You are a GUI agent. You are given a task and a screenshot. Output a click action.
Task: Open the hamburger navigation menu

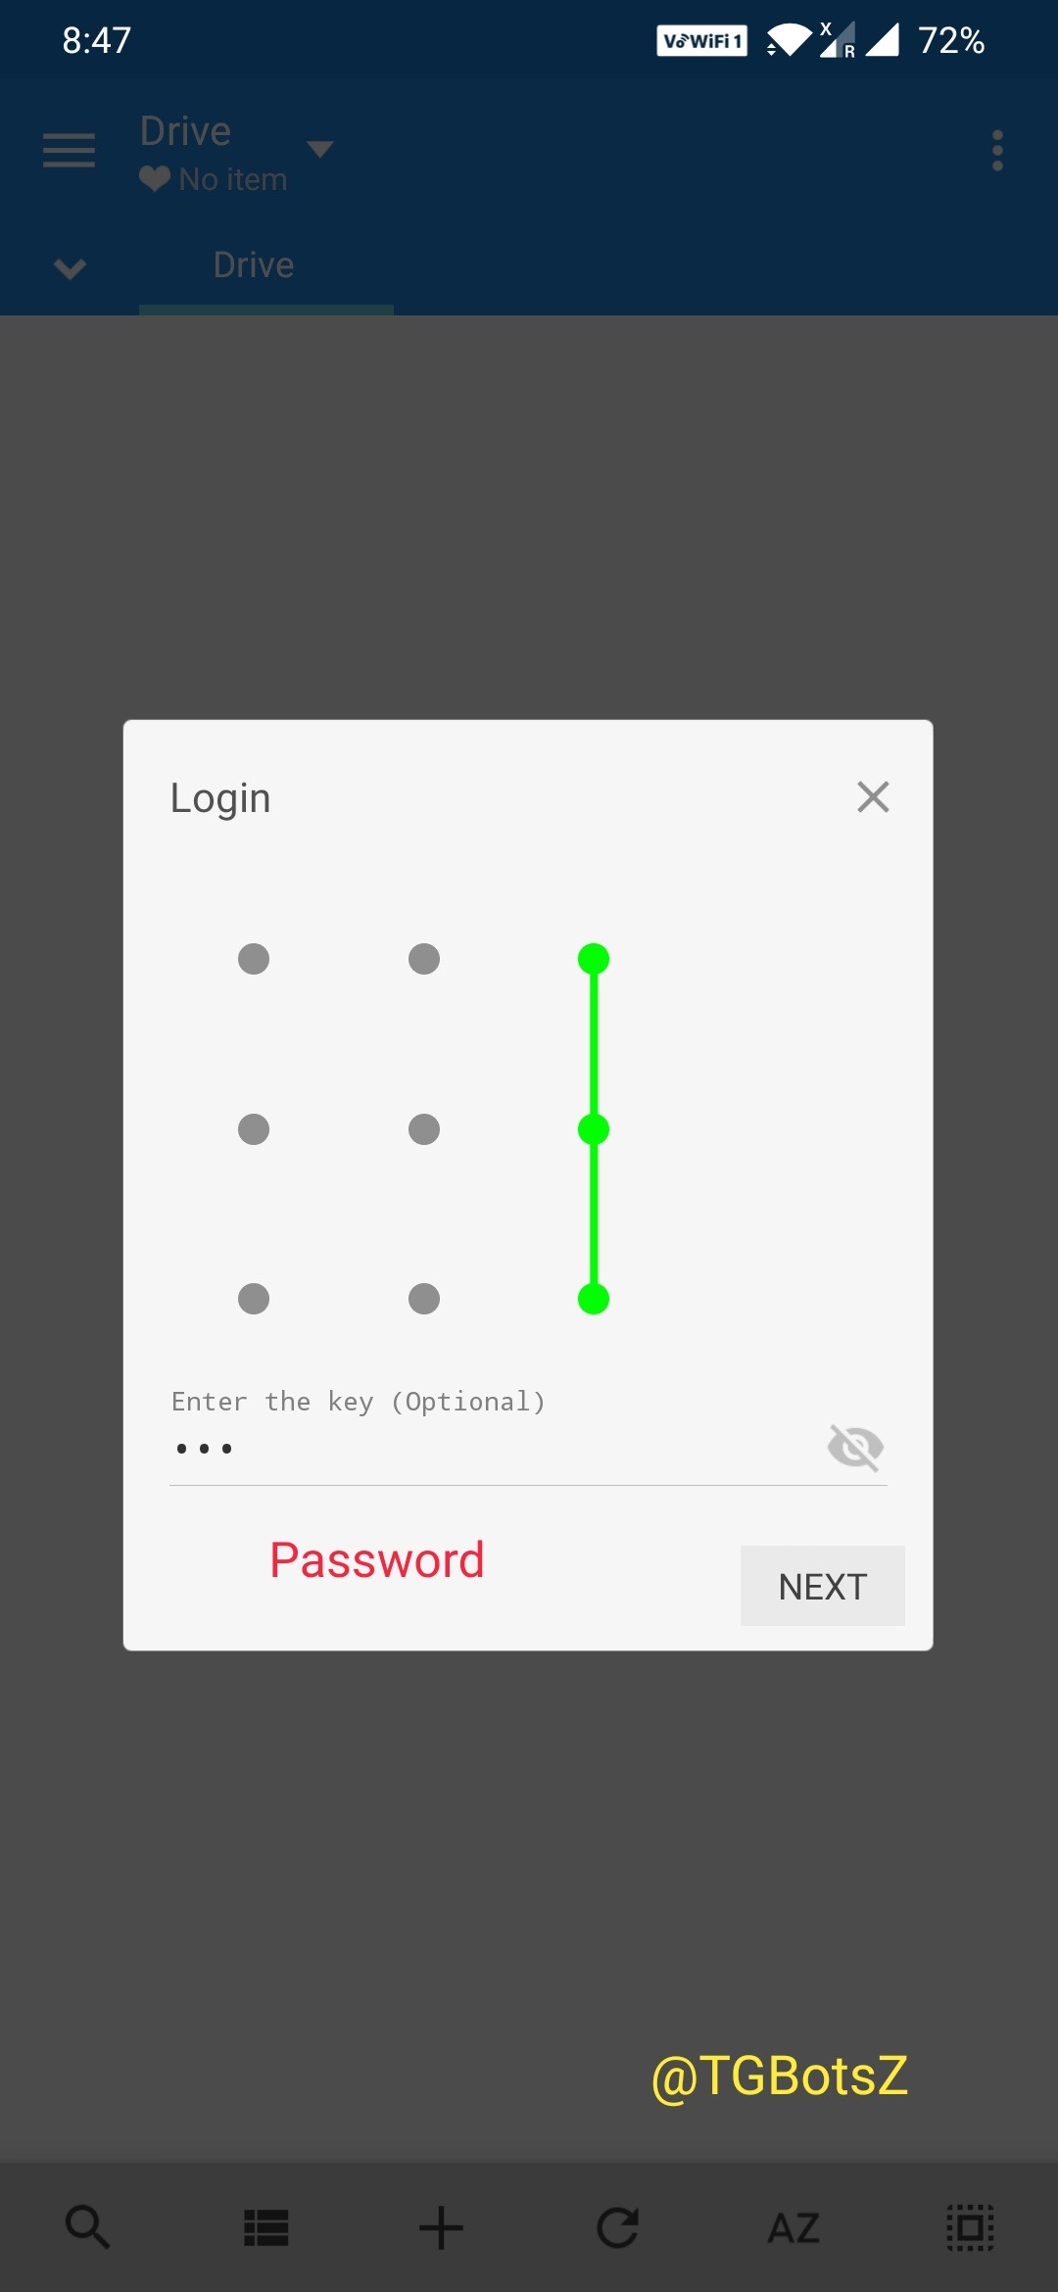[69, 150]
